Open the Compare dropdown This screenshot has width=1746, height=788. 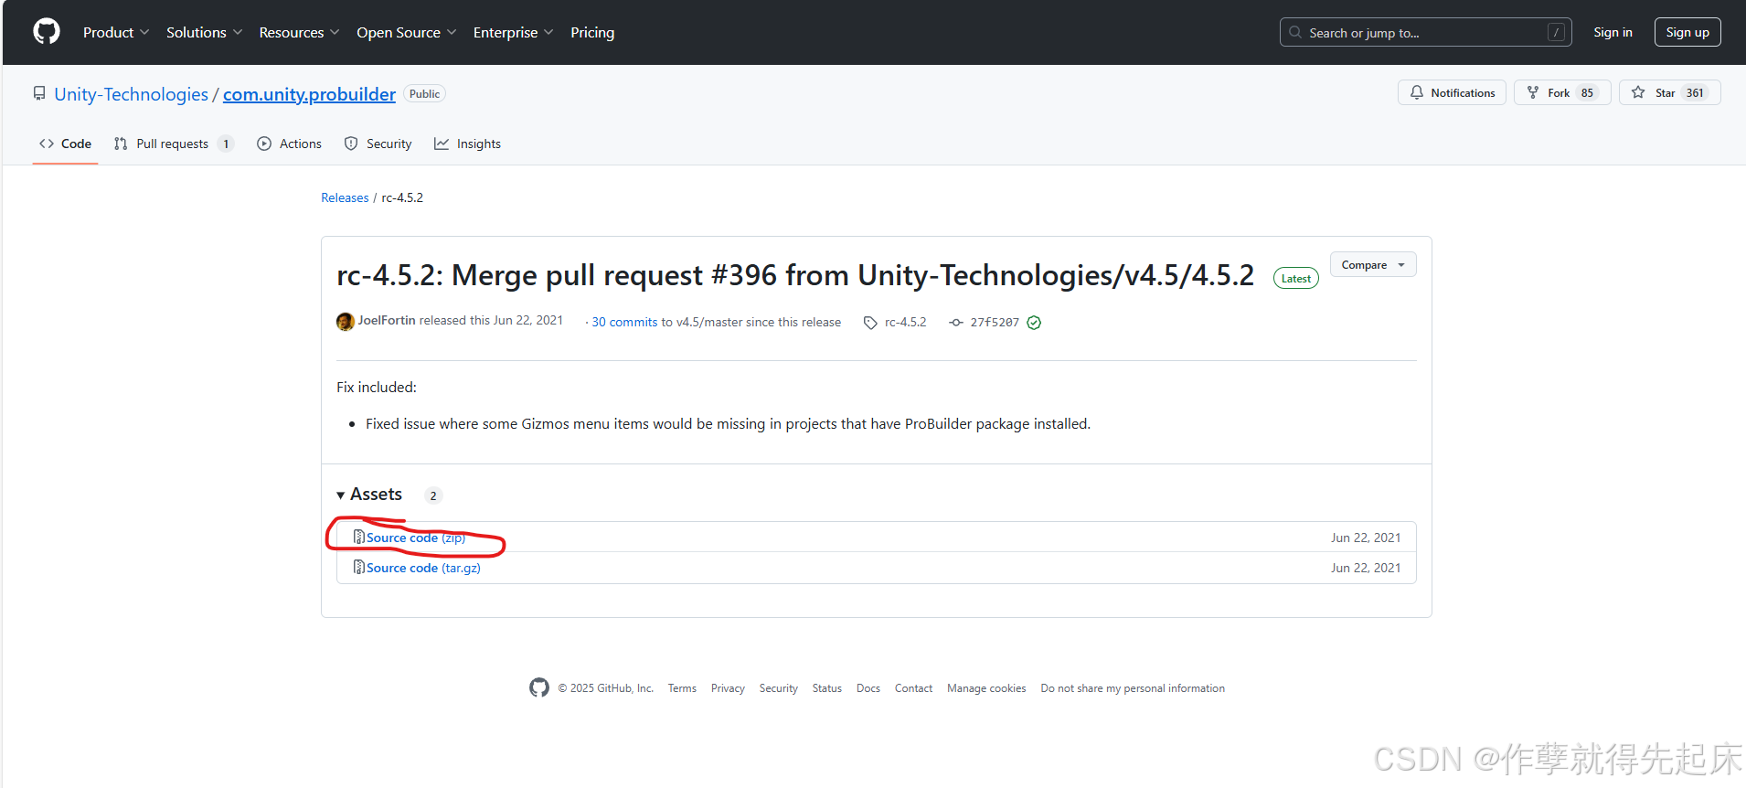(1373, 264)
